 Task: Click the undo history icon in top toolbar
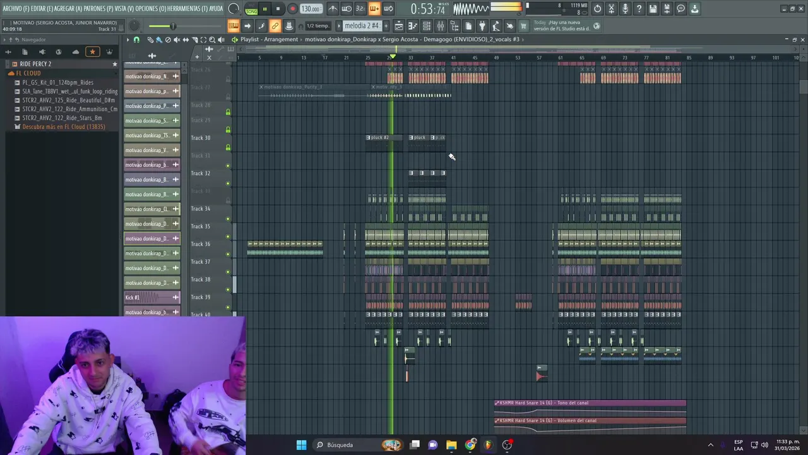[x=597, y=9]
